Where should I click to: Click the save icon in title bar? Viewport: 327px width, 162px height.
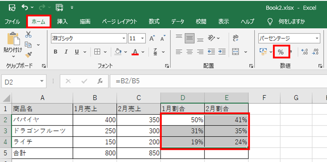[12, 7]
